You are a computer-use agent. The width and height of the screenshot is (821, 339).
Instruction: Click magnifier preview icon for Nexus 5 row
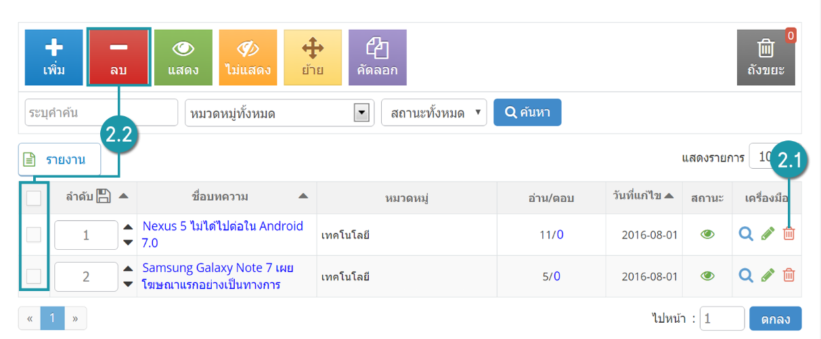click(746, 234)
